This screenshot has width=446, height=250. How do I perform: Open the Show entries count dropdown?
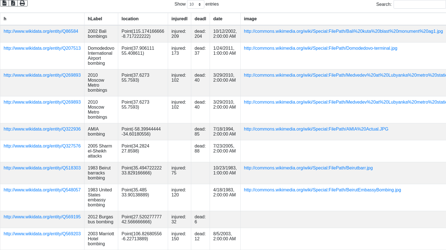point(195,4)
